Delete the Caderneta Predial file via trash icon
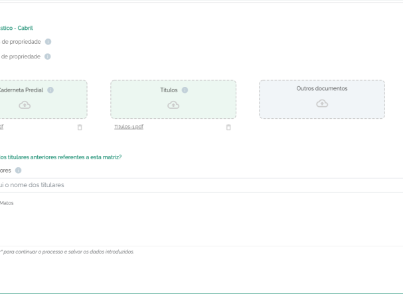 [80, 127]
